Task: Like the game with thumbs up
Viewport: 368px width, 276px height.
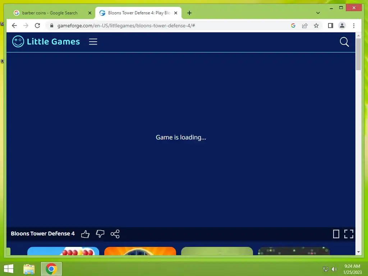Action: pos(85,234)
